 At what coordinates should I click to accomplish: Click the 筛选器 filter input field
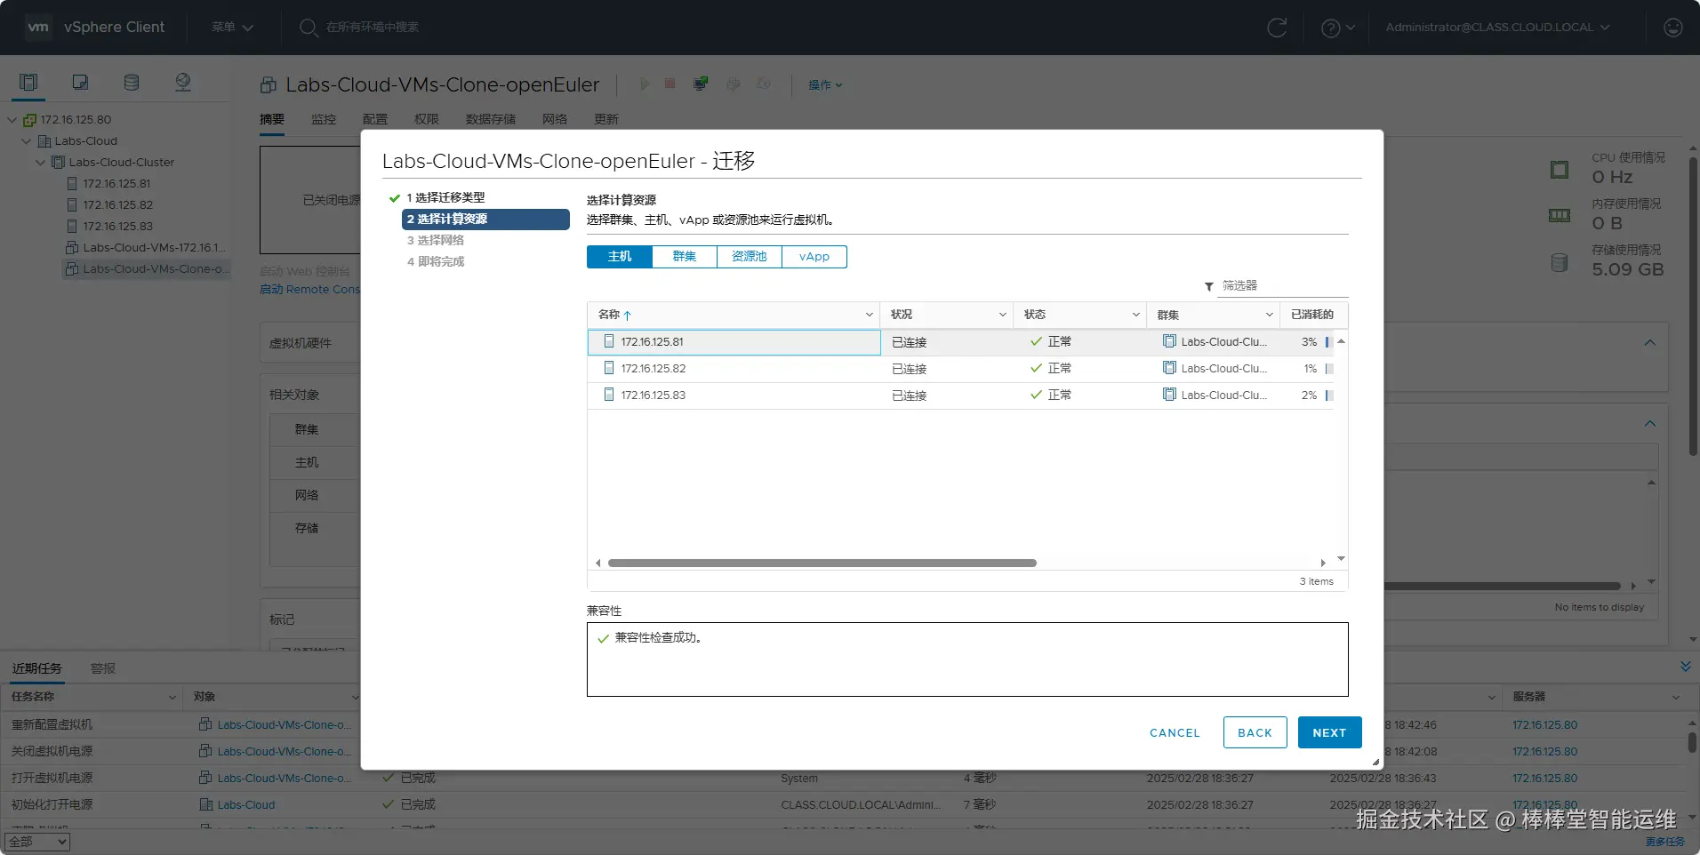click(x=1284, y=285)
